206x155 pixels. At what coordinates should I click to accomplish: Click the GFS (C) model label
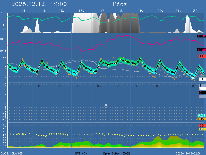81,153
